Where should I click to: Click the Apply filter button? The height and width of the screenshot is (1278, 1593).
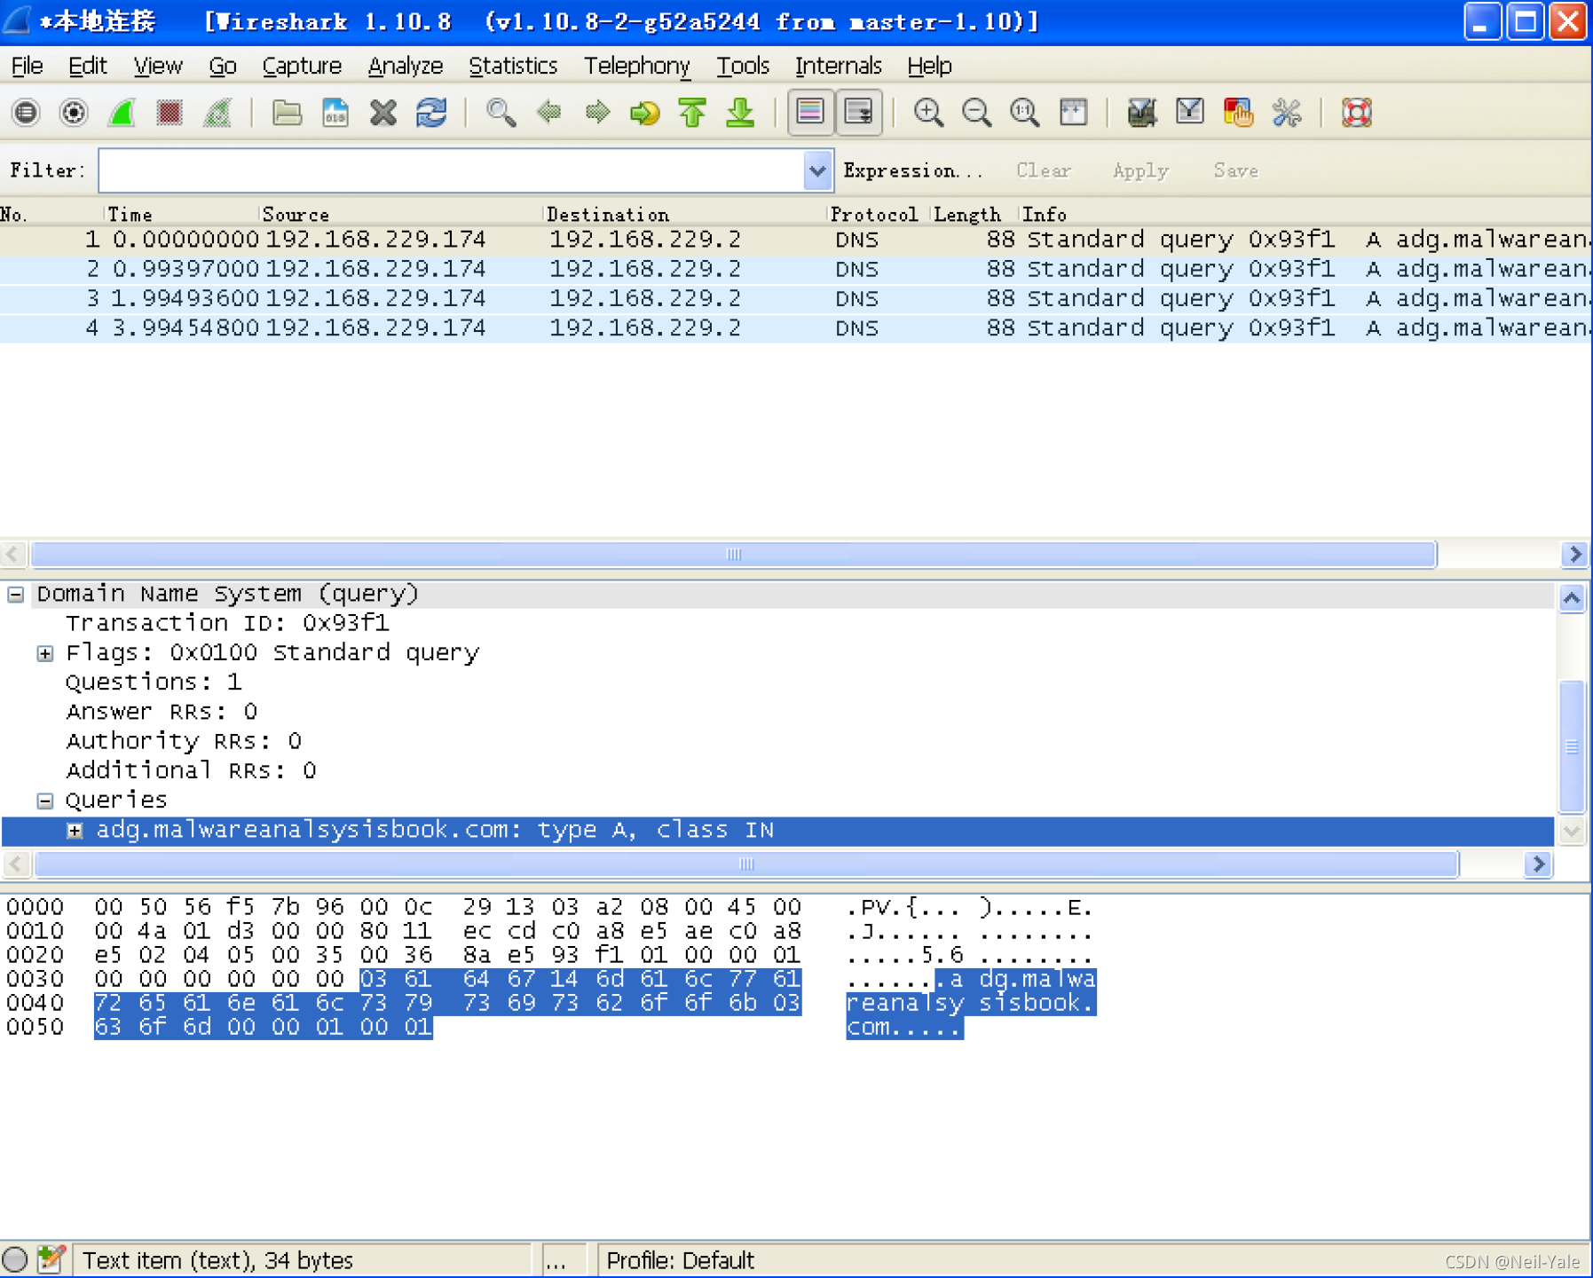click(1140, 170)
